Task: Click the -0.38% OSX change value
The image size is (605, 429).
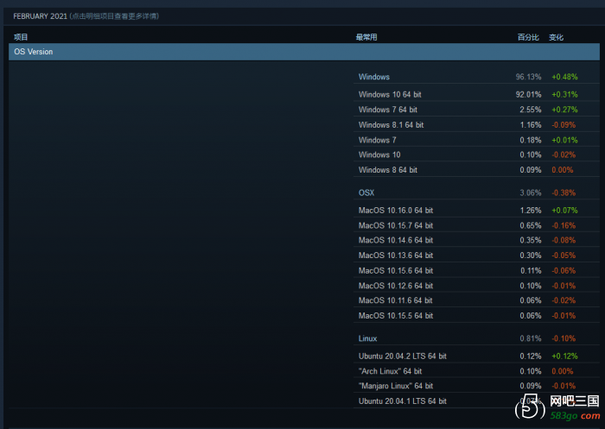Action: [564, 192]
